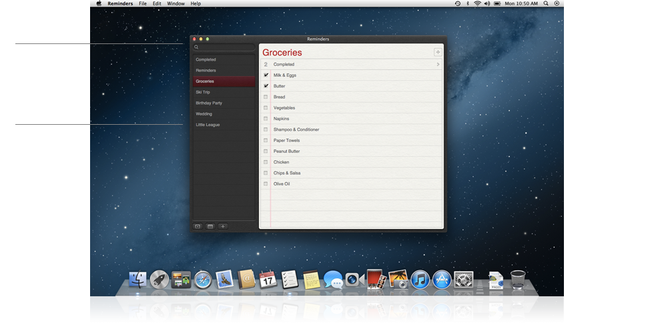Screen dimensions: 654x323
Task: Add a new list with sidebar plus button
Action: coord(223,226)
